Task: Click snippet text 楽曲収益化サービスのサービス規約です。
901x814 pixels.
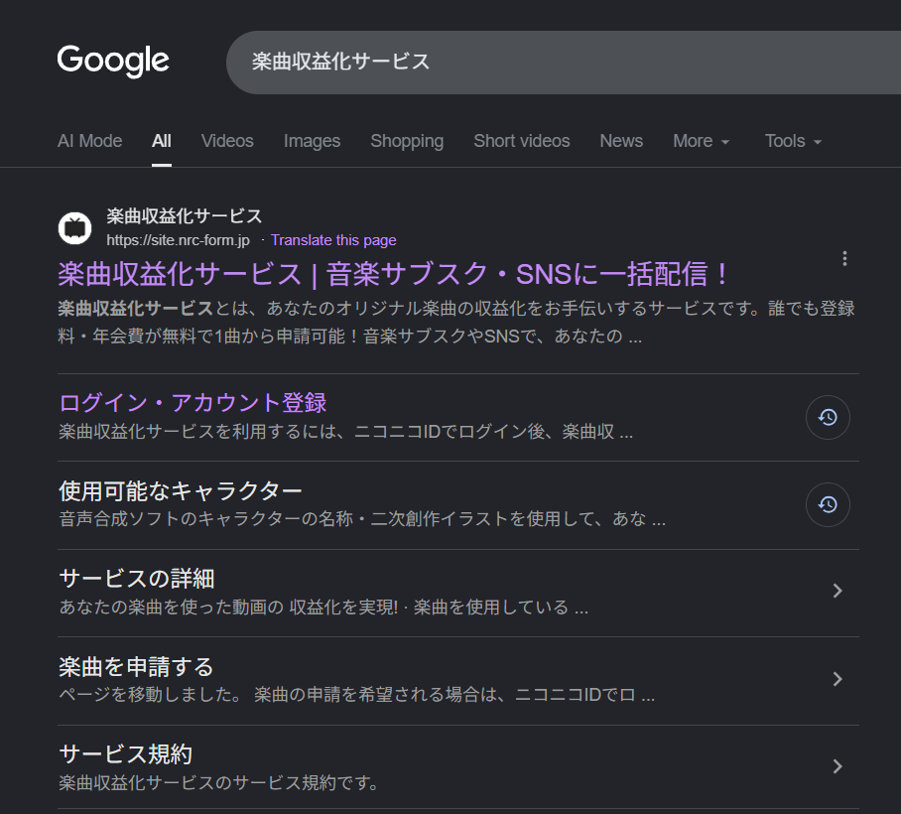Action: (x=218, y=783)
